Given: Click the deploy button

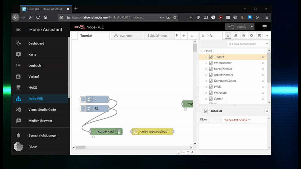Looking at the screenshot, I should point(237,27).
